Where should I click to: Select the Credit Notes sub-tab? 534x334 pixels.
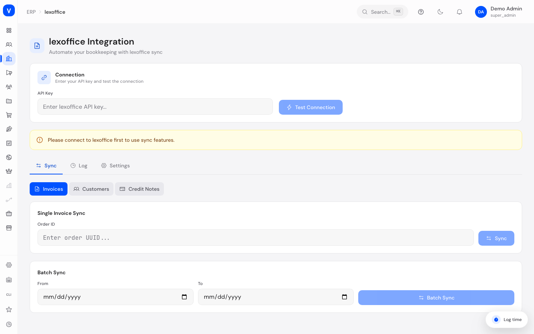[x=139, y=189]
